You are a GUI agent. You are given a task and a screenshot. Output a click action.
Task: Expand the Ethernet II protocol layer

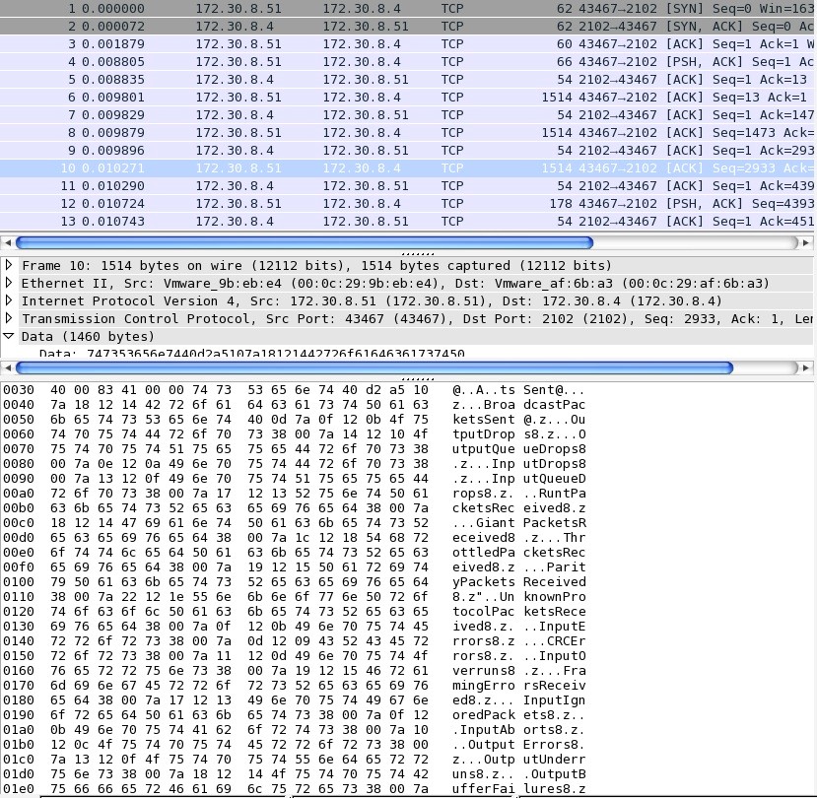(x=10, y=284)
